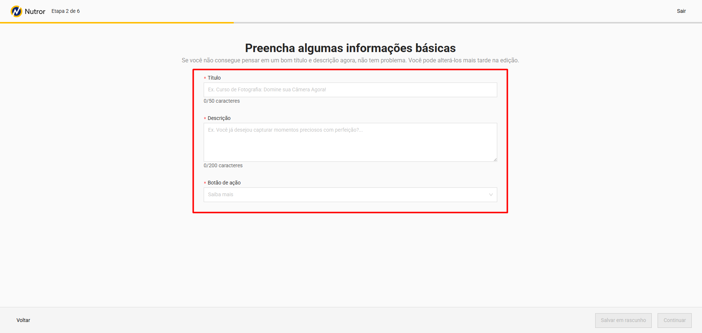Click the 'Etapa 2 de 6' step indicator
The width and height of the screenshot is (702, 333).
[65, 11]
